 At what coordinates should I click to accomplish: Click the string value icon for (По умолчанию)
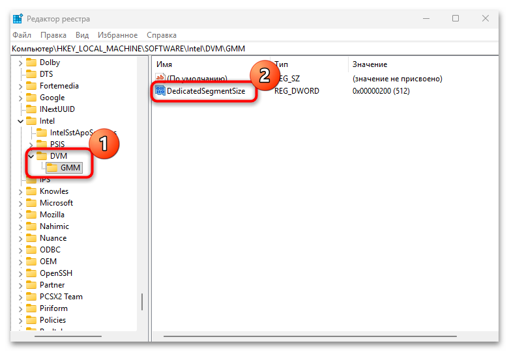160,79
